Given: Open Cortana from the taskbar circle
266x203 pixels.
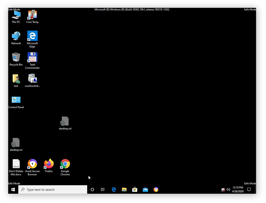Looking at the screenshot, I should (x=92, y=189).
